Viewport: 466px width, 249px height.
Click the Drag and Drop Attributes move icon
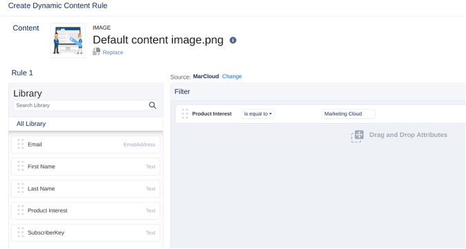[x=357, y=136]
